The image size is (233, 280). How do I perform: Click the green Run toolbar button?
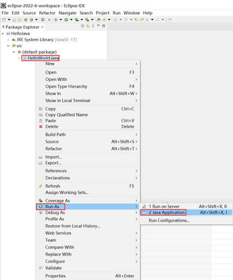tap(66, 20)
